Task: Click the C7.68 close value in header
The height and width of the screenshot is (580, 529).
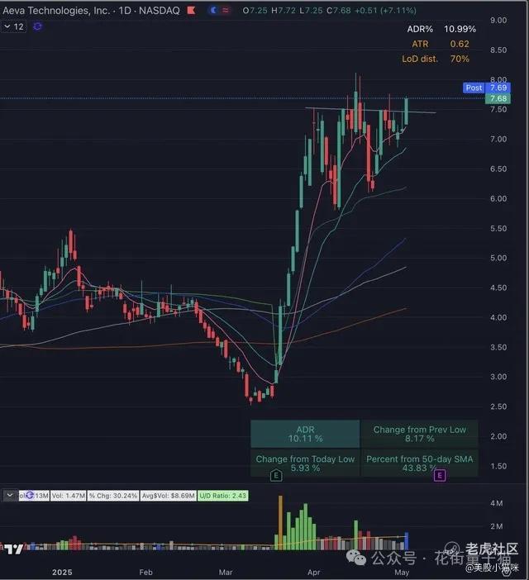Action: 339,11
